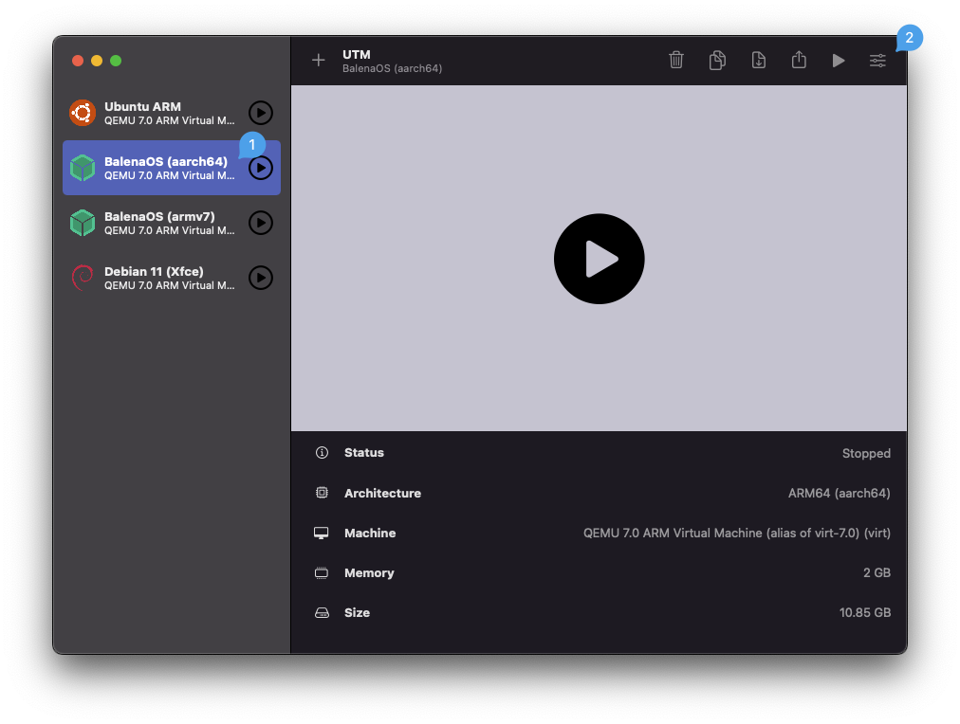The height and width of the screenshot is (724, 960).
Task: Click the Memory module icon
Action: point(322,573)
